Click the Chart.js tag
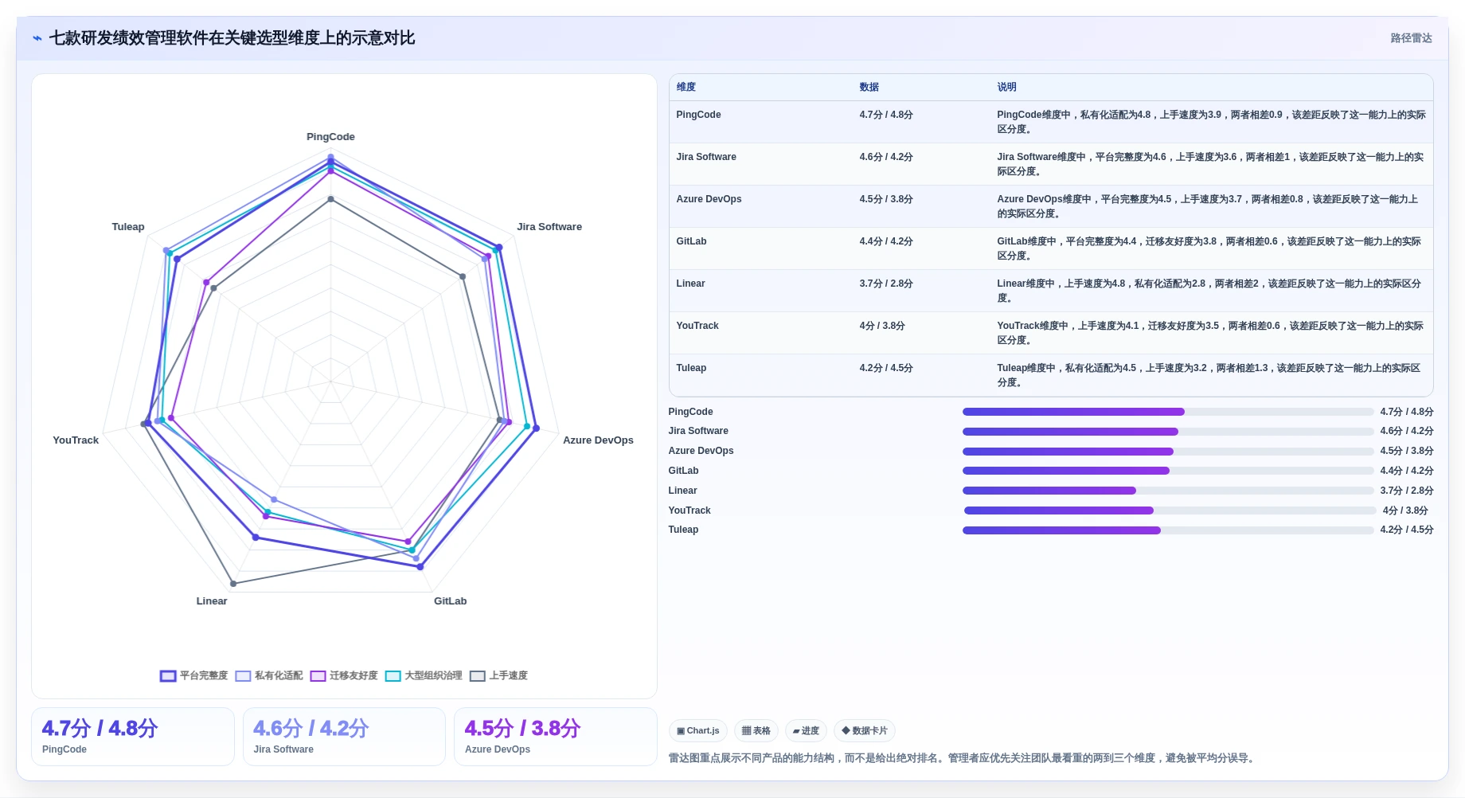Viewport: 1465px width, 798px height. pos(698,730)
